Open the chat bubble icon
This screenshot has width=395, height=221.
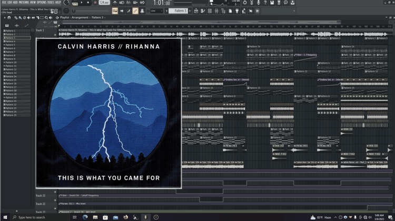[285, 3]
